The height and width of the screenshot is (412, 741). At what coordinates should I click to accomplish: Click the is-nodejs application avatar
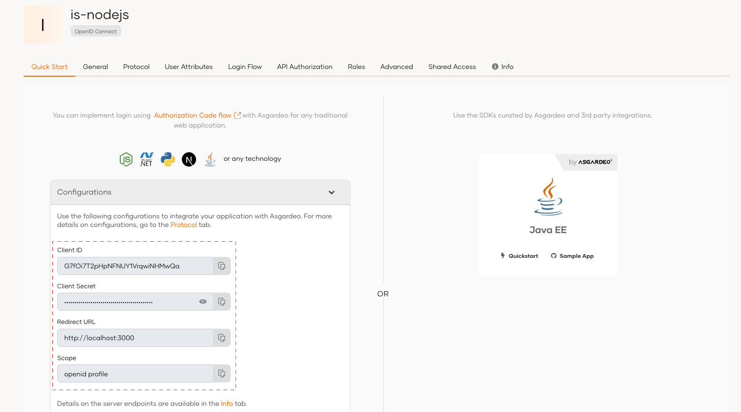[x=43, y=24]
